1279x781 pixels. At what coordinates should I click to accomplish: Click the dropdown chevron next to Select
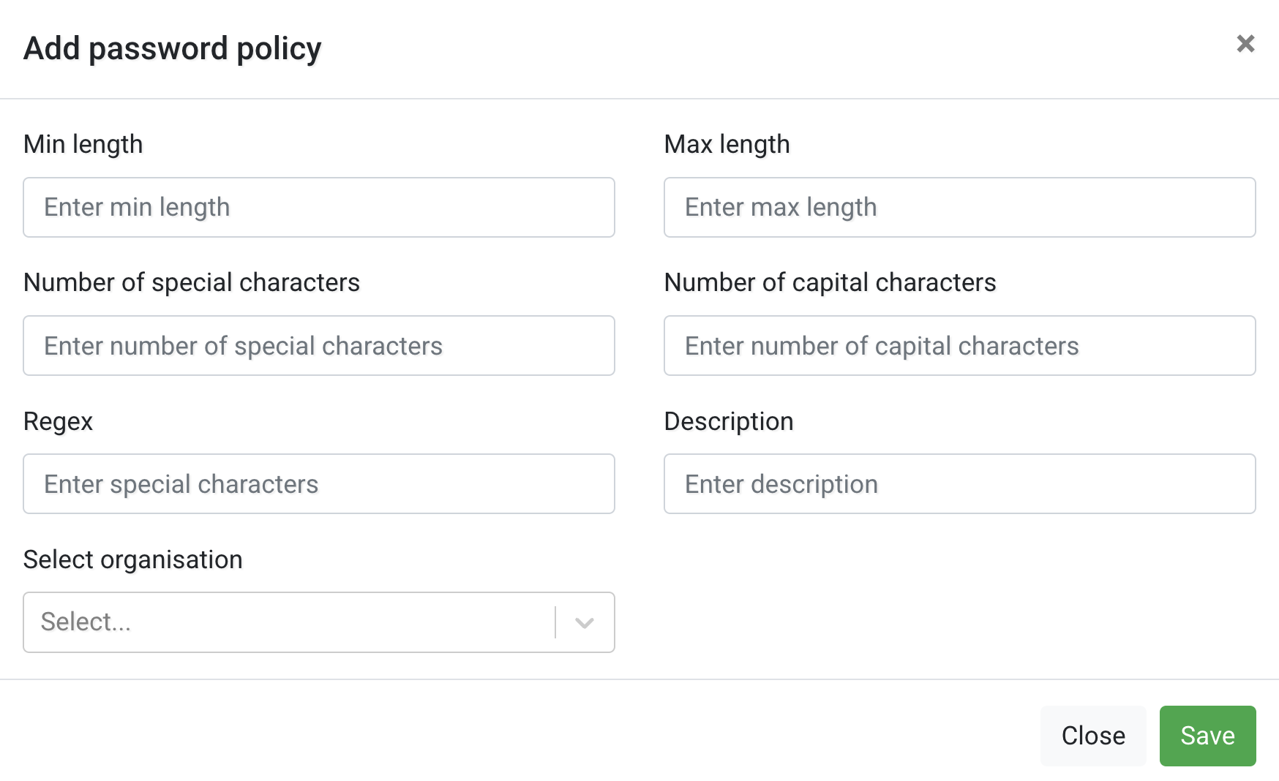[x=583, y=622]
